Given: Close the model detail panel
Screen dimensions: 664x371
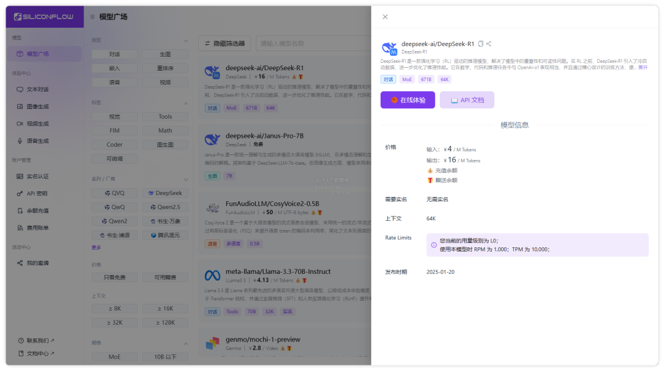Looking at the screenshot, I should point(385,17).
